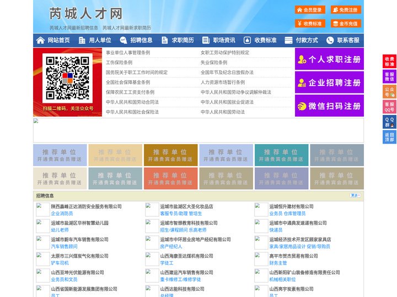Open 事业单位人事管理条例 link

point(128,53)
